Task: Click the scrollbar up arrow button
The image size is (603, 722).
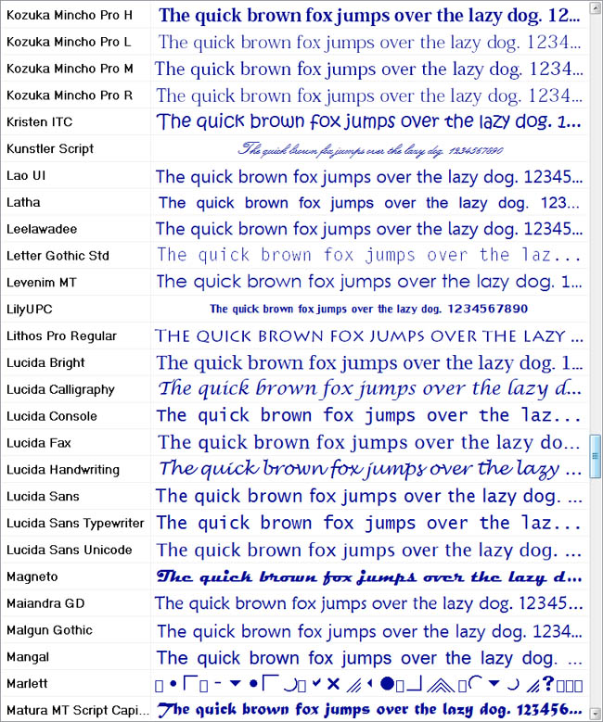Action: click(596, 6)
